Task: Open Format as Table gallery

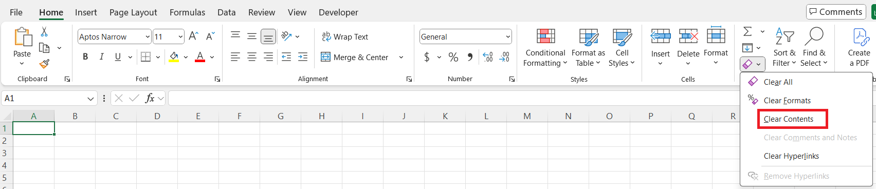Action: click(588, 48)
